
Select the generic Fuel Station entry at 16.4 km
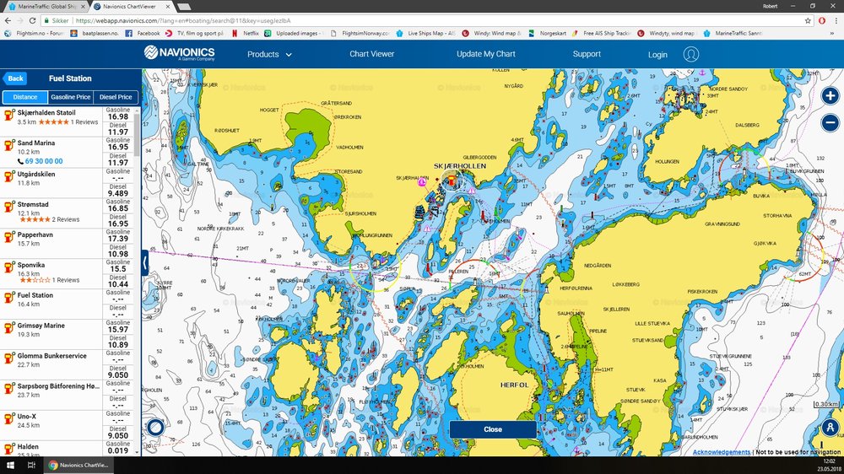coord(51,304)
